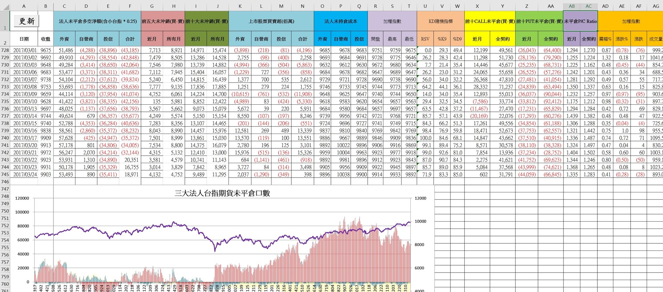Image resolution: width=663 pixels, height=292 pixels.
Task: Select cell 135 in row 735
Action: (152, 102)
